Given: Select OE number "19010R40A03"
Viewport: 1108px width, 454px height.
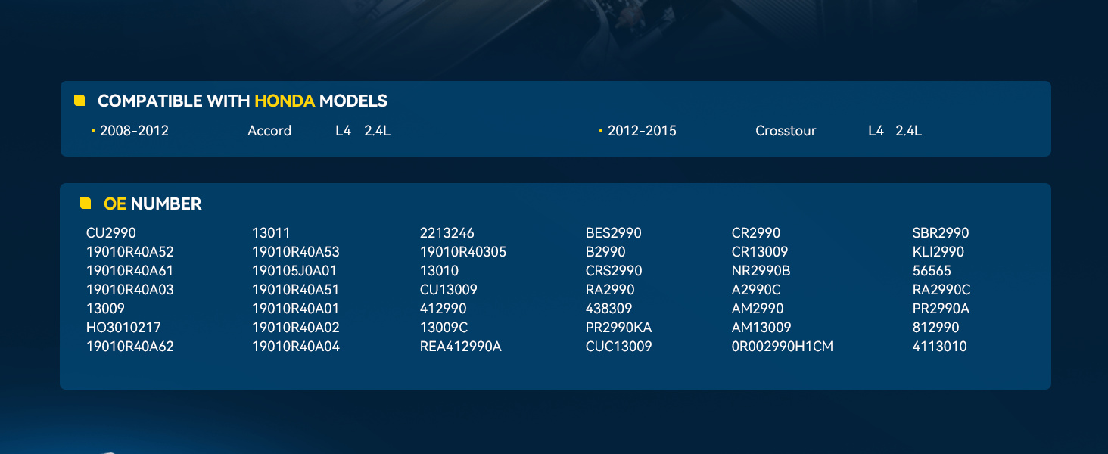Looking at the screenshot, I should 130,290.
